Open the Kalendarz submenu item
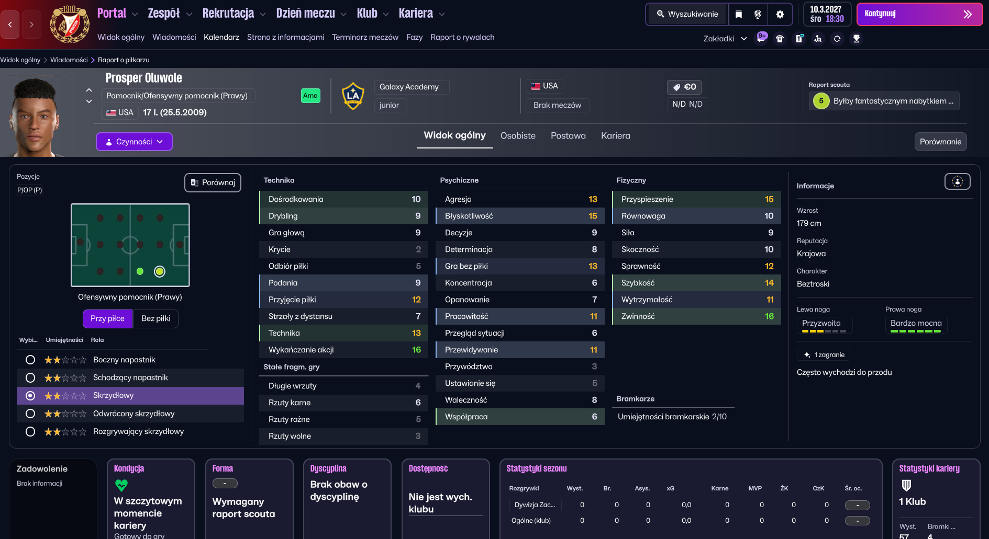This screenshot has height=539, width=989. tap(221, 37)
